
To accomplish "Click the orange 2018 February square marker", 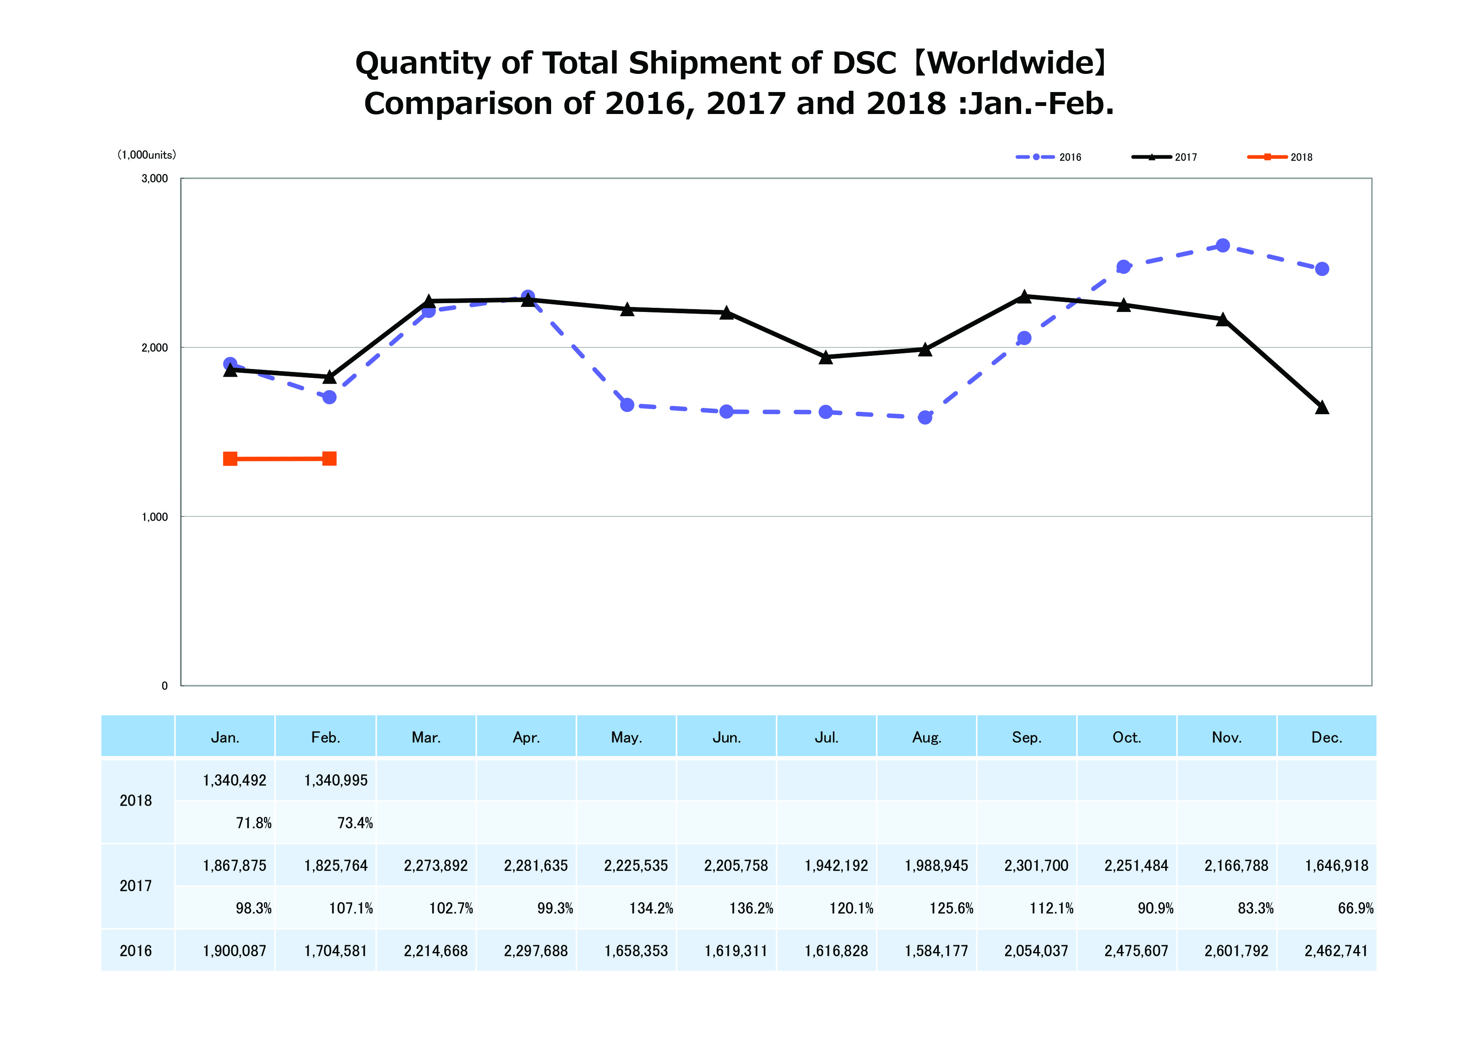I will pyautogui.click(x=329, y=458).
